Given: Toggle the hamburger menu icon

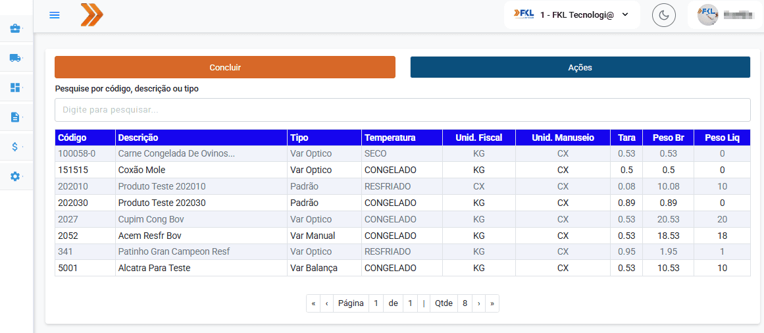Looking at the screenshot, I should click(x=55, y=15).
